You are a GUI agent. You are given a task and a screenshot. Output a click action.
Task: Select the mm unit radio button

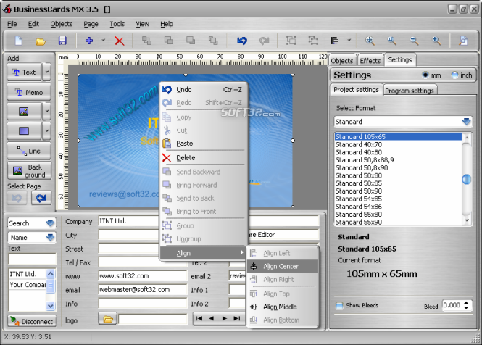[x=425, y=75]
